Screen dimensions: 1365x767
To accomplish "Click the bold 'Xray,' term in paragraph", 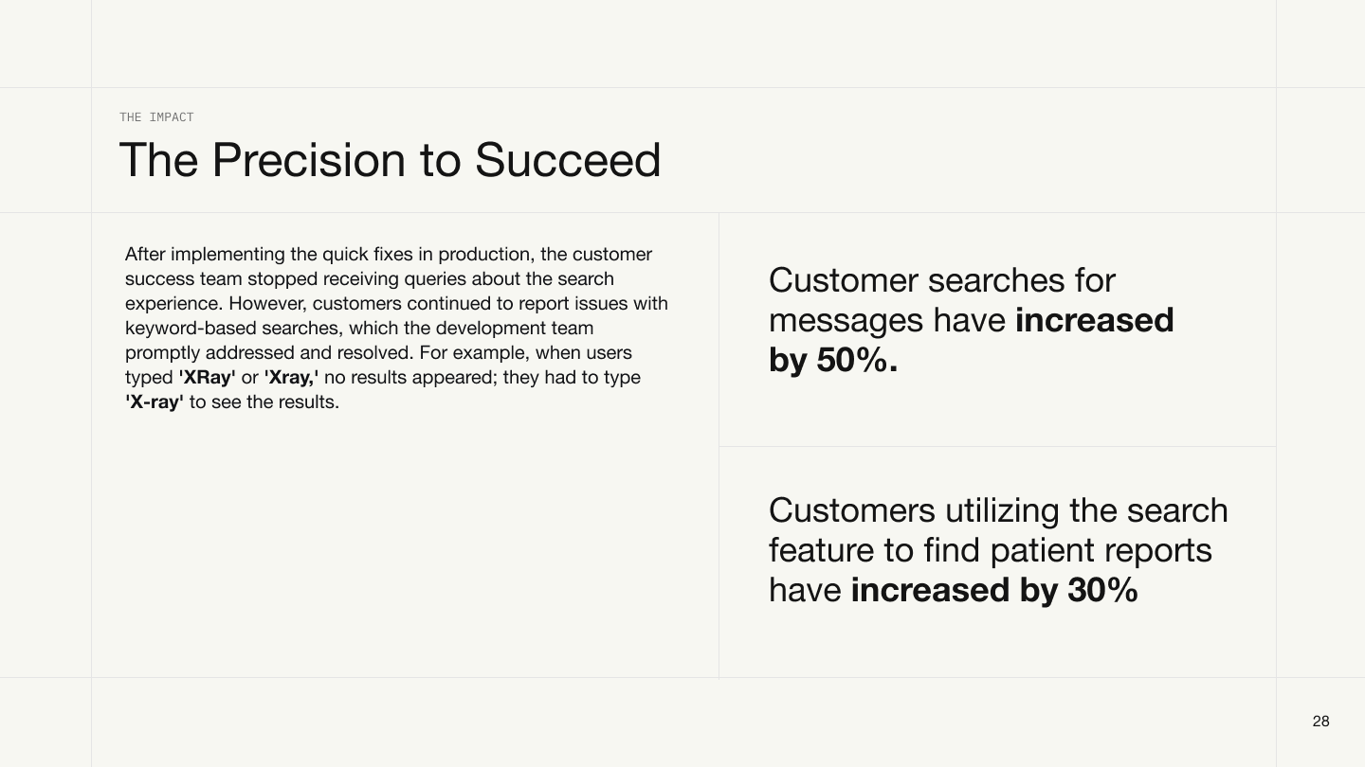I will [x=291, y=378].
